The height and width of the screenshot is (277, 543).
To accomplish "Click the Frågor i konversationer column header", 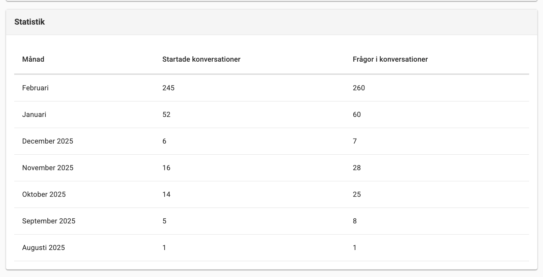I will tap(390, 59).
